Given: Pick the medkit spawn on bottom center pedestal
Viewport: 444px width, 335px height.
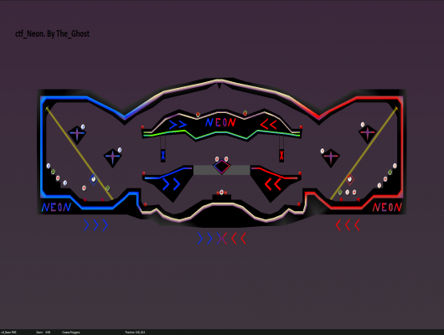Looking at the screenshot, I should [x=222, y=193].
